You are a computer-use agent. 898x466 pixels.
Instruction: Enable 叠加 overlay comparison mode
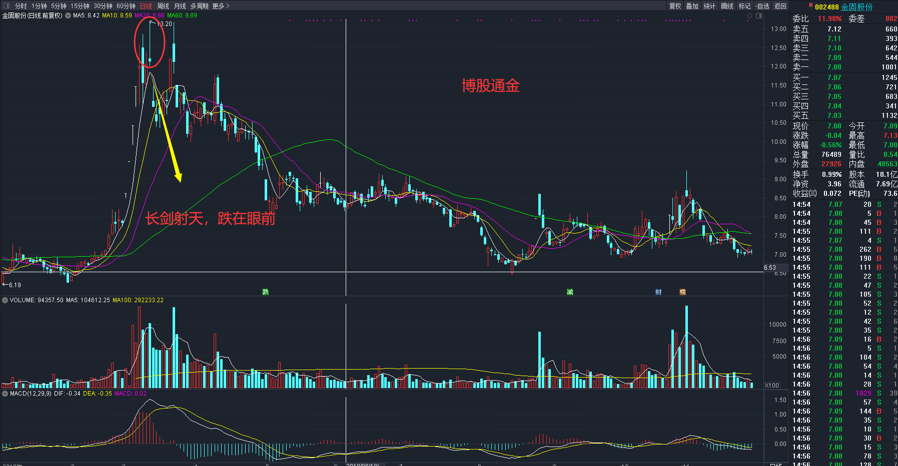[692, 6]
